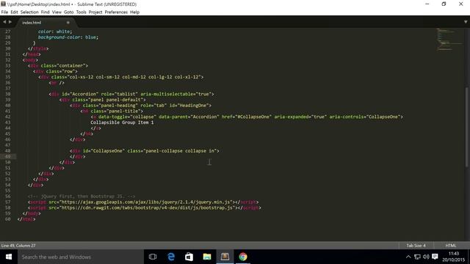
Task: Click the jquery.min.js script line
Action: tap(143, 202)
